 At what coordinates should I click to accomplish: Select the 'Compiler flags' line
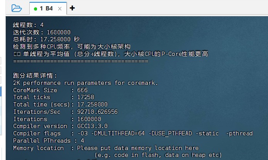tap(133, 133)
